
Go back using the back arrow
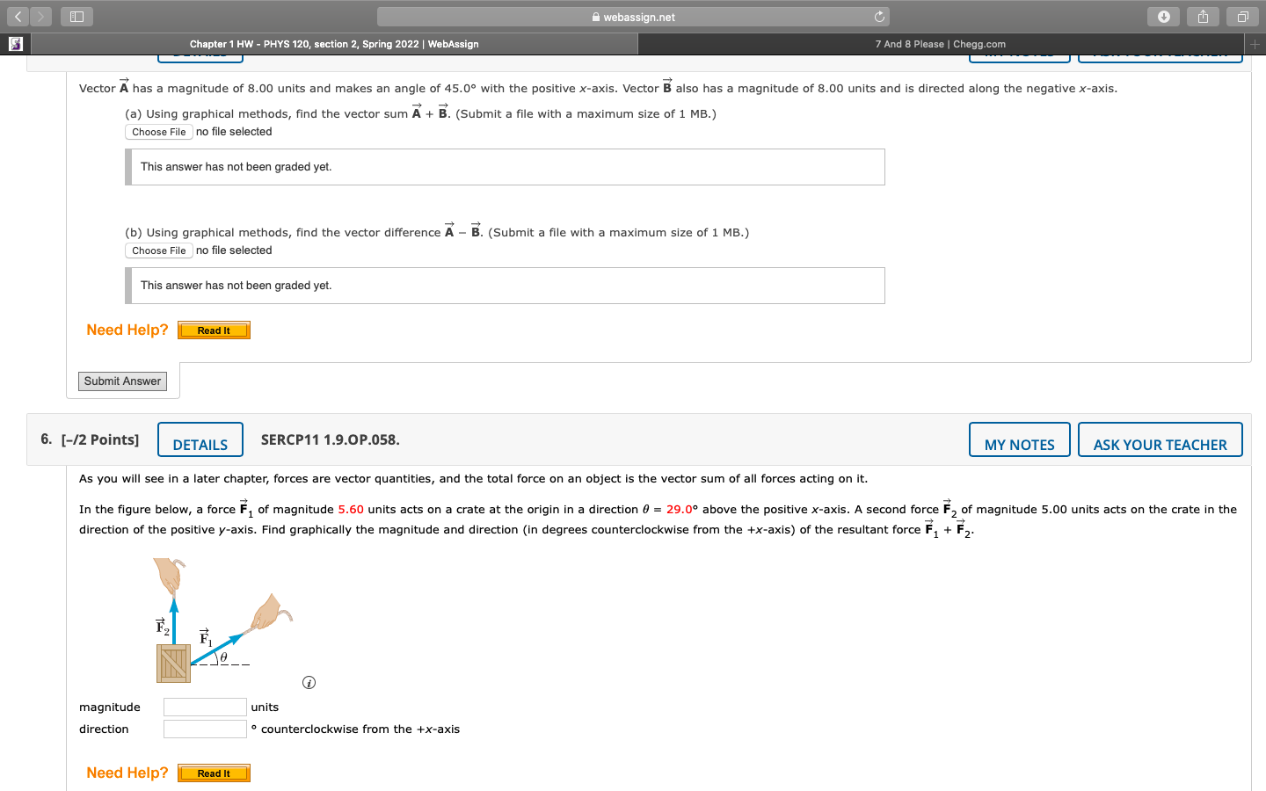tap(18, 16)
